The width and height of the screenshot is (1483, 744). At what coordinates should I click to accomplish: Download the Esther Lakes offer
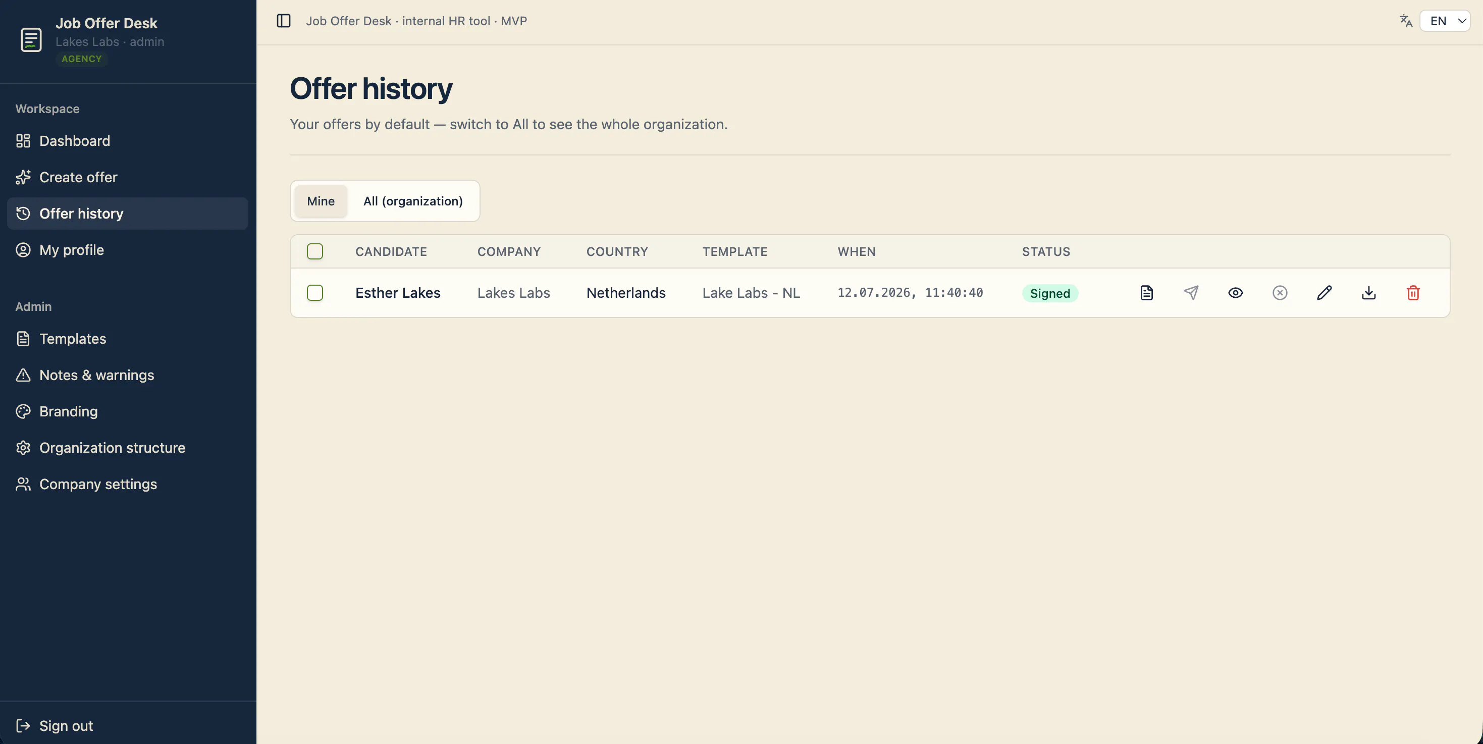pos(1369,293)
